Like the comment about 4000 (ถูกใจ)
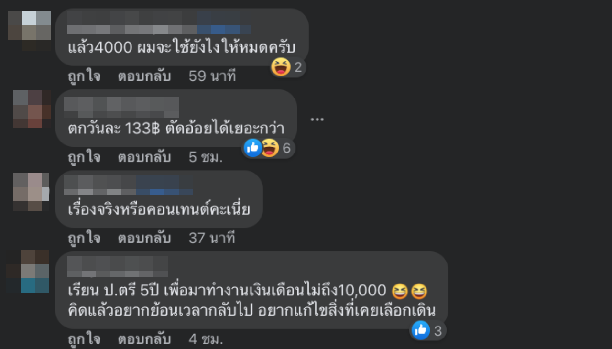The height and width of the screenshot is (349, 612). 84,76
